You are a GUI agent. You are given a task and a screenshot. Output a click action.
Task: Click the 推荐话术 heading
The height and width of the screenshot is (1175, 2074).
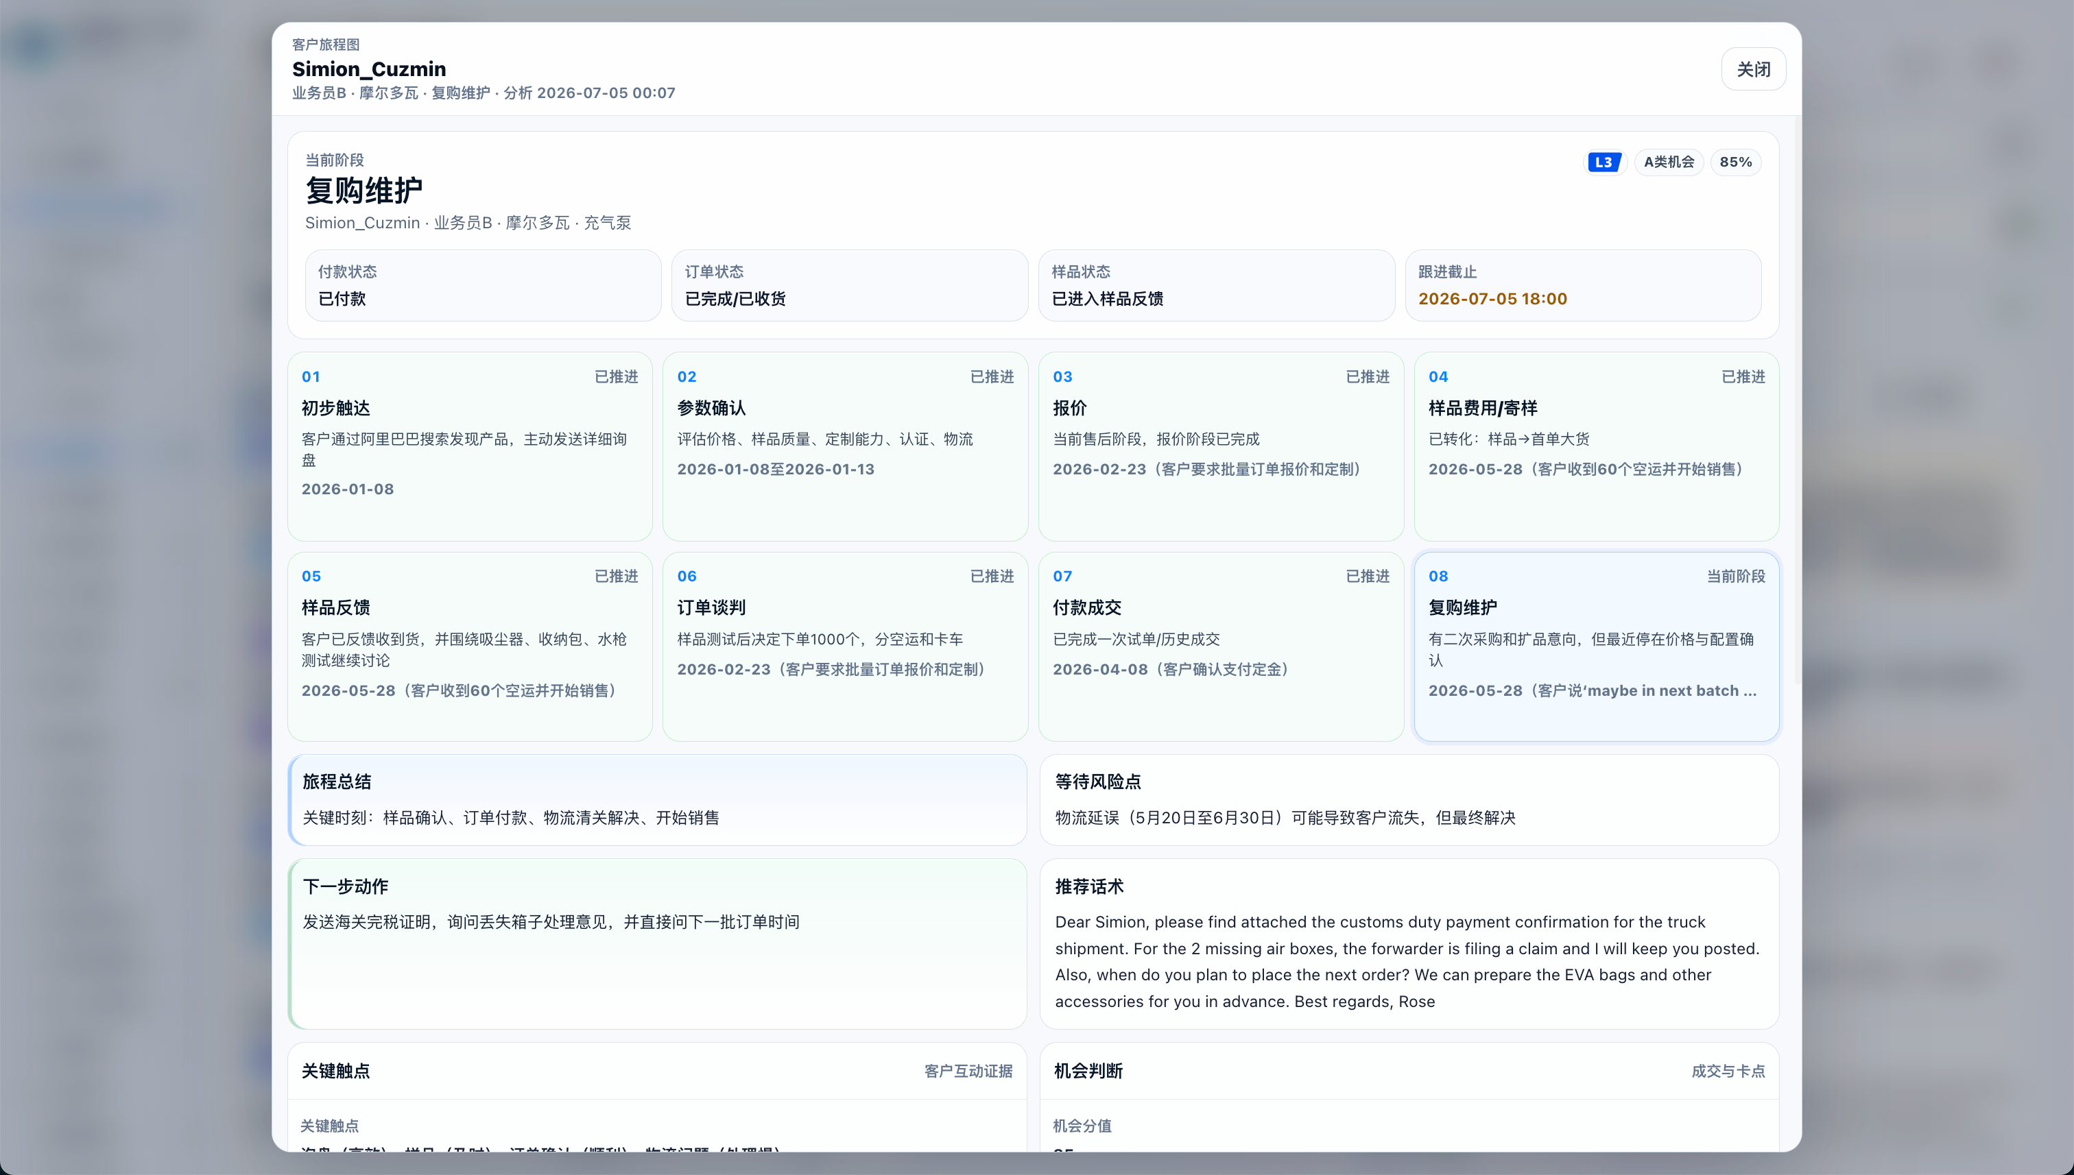1089,887
